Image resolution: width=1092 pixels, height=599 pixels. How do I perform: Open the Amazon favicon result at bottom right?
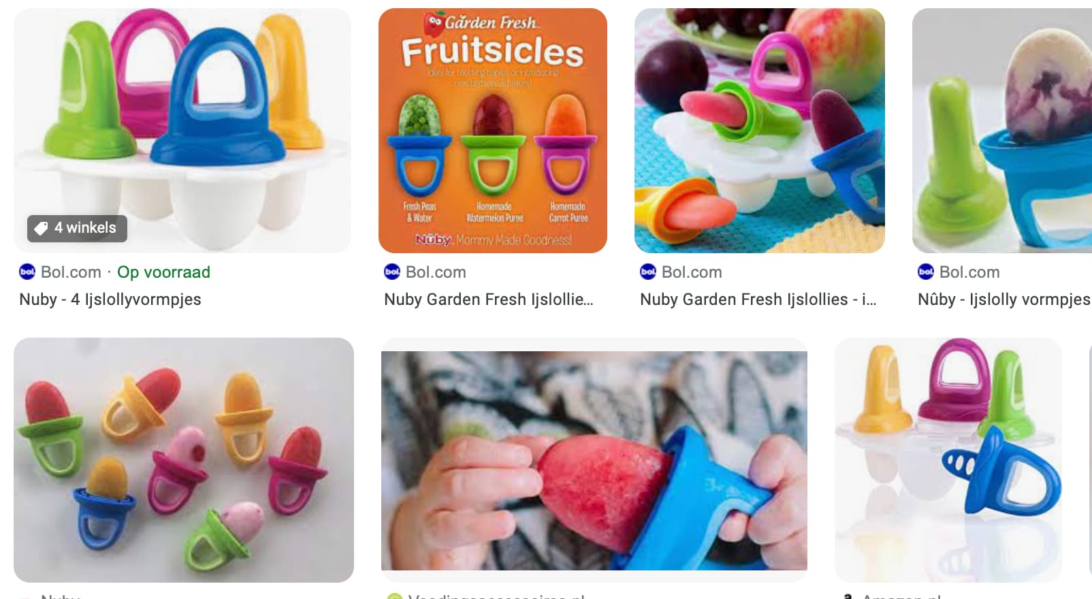click(848, 597)
